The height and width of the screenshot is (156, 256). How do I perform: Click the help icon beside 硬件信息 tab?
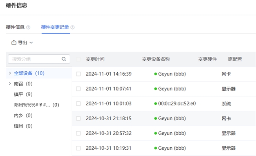(x=28, y=27)
